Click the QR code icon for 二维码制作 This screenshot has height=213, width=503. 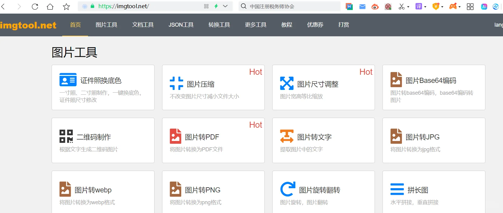pyautogui.click(x=66, y=136)
